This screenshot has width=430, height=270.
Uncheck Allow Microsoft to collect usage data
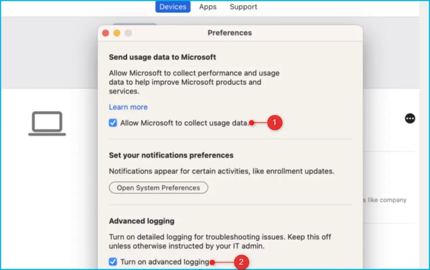[113, 123]
